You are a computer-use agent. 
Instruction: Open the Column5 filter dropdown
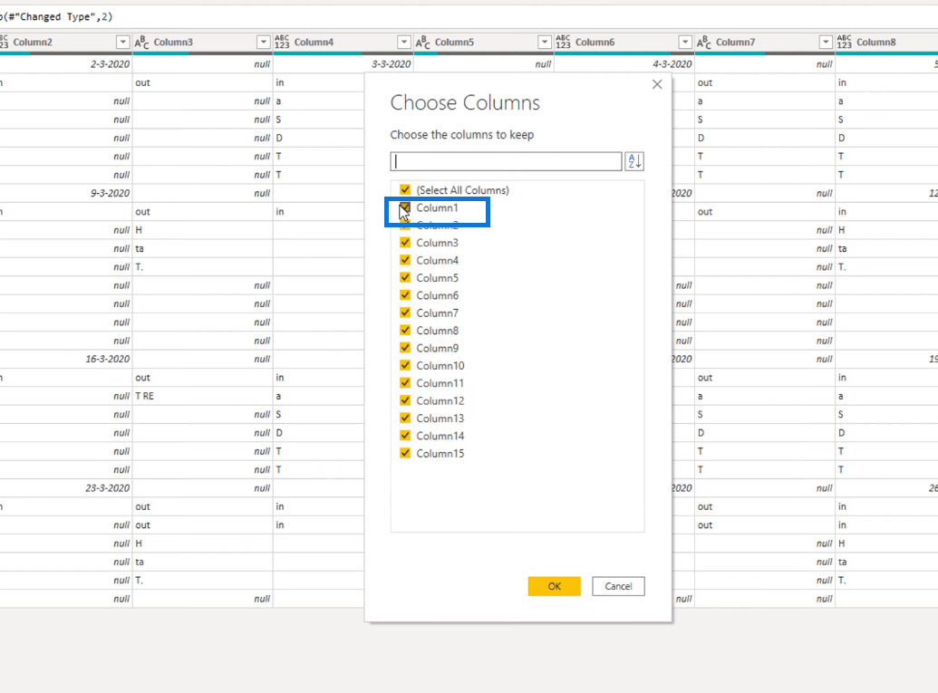[x=545, y=42]
